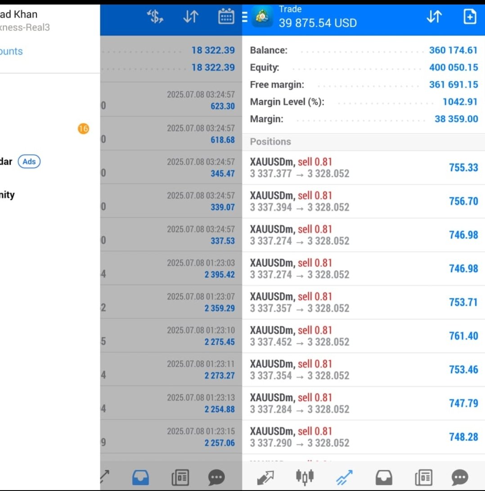Screen dimensions: 485x491
Task: Open News icon in Trade bottom bar
Action: pyautogui.click(x=424, y=478)
